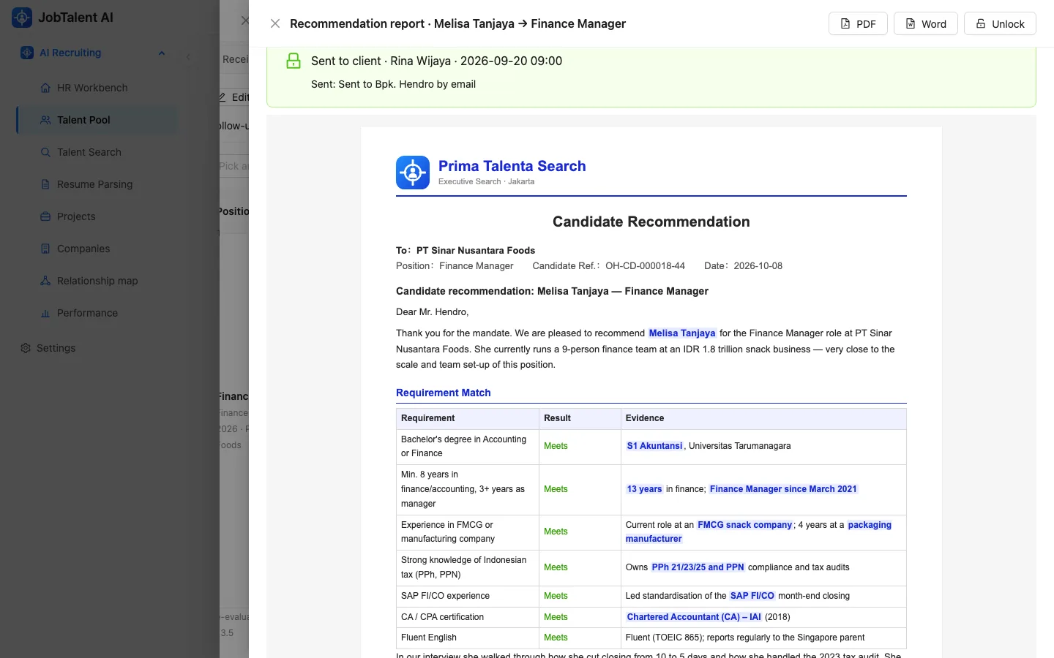Export the report as Word

click(926, 23)
